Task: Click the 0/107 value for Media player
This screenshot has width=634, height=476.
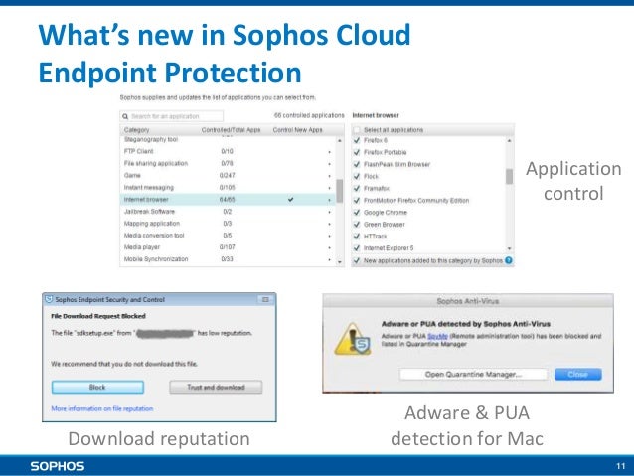Action: coord(227,247)
